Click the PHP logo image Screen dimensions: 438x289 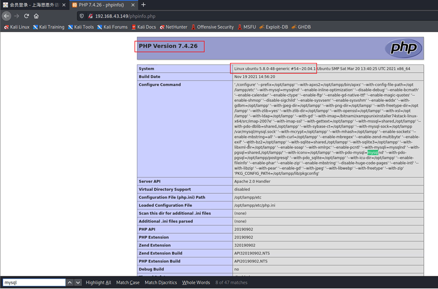pyautogui.click(x=404, y=48)
